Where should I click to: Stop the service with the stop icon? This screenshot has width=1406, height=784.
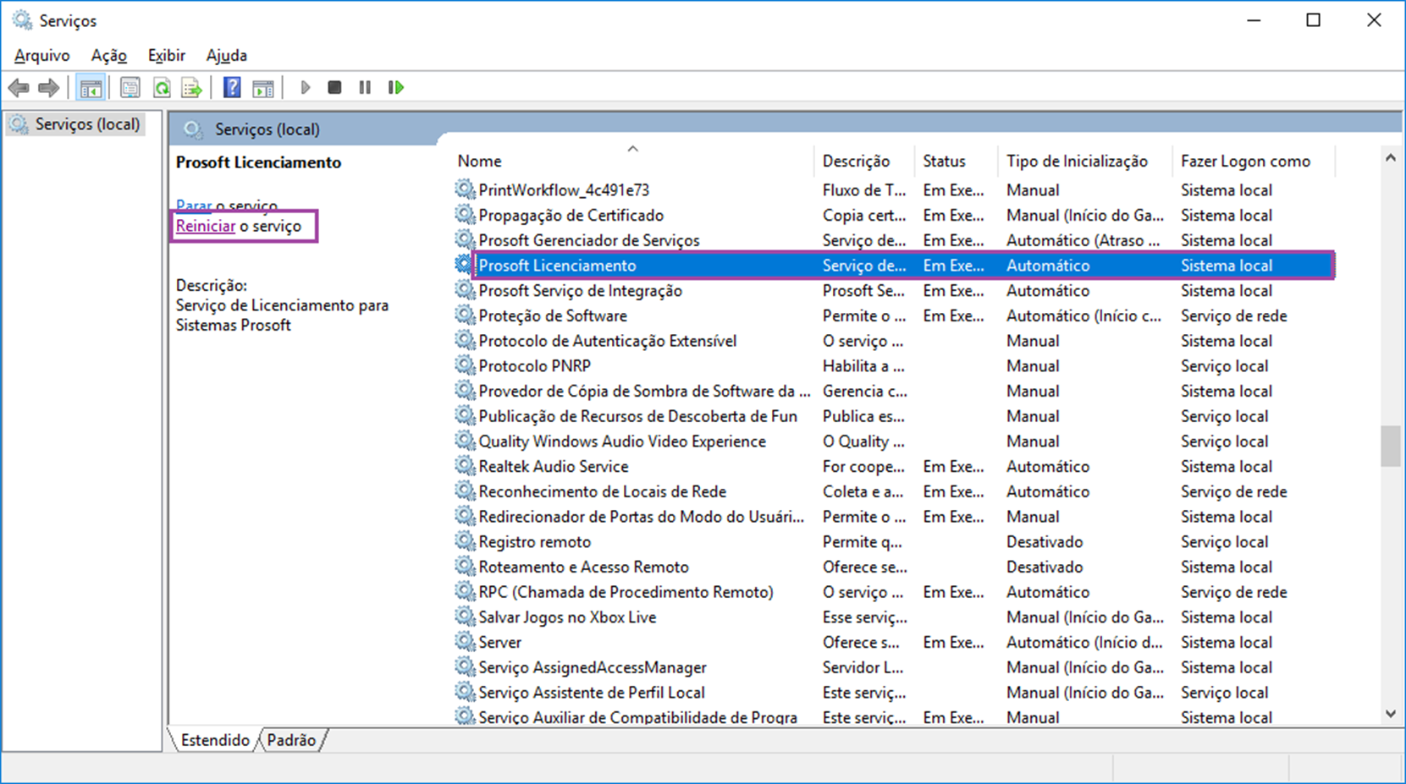coord(334,87)
